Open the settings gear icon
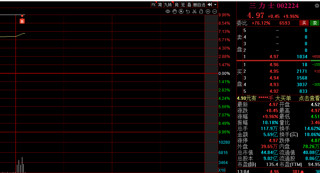 pyautogui.click(x=317, y=6)
